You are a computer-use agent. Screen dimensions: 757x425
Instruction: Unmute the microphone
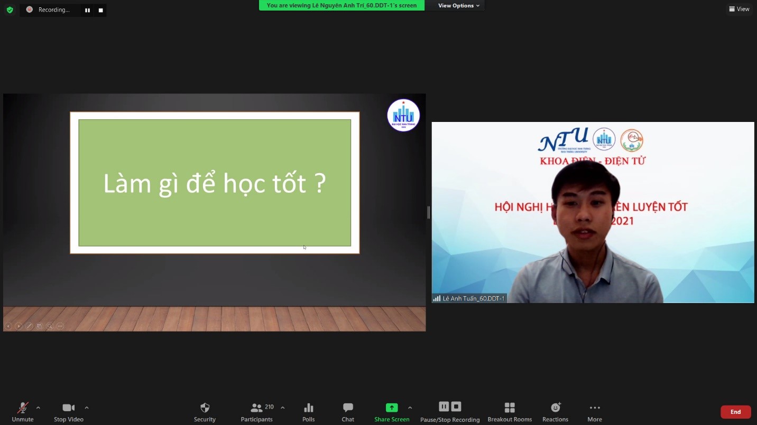click(23, 412)
